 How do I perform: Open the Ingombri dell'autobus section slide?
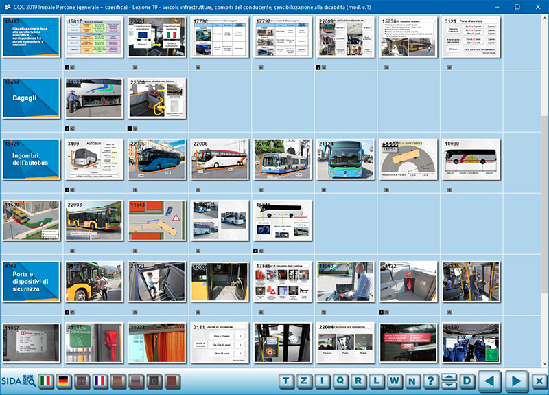[x=30, y=159]
